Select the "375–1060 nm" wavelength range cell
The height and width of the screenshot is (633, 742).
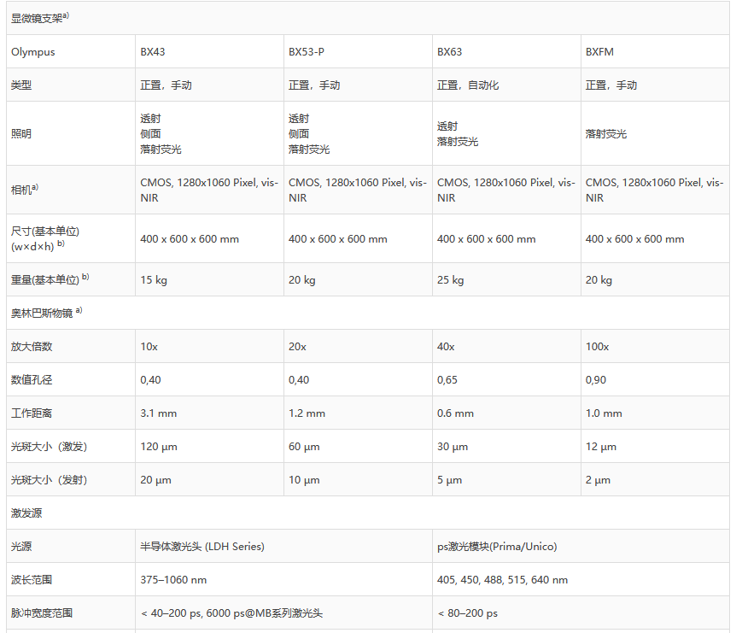coord(173,580)
